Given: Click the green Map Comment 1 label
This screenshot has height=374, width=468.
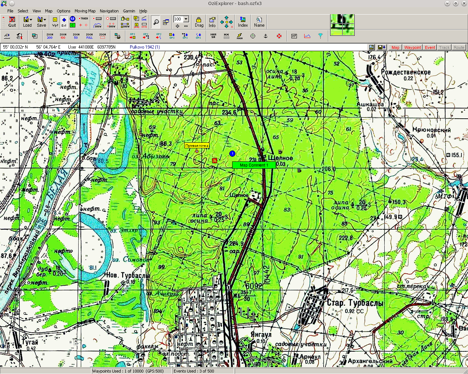Looking at the screenshot, I should click(x=254, y=165).
